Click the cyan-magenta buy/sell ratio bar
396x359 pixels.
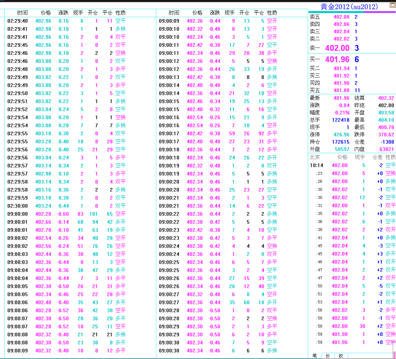(352, 12)
